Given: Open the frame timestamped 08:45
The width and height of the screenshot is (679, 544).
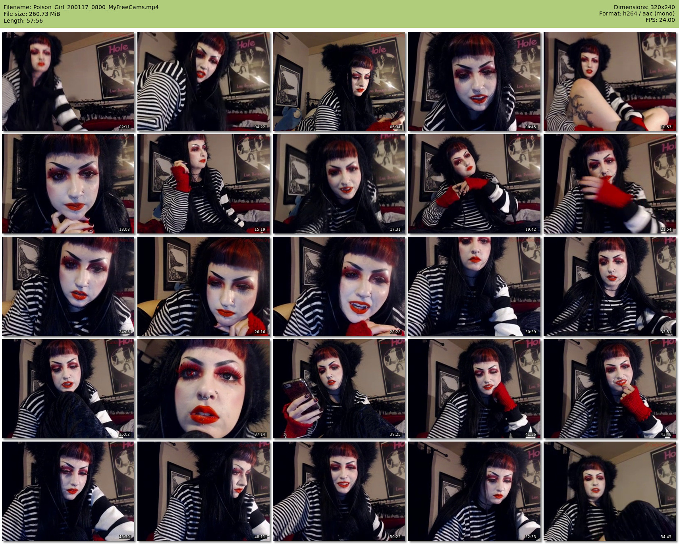Looking at the screenshot, I should point(475,81).
